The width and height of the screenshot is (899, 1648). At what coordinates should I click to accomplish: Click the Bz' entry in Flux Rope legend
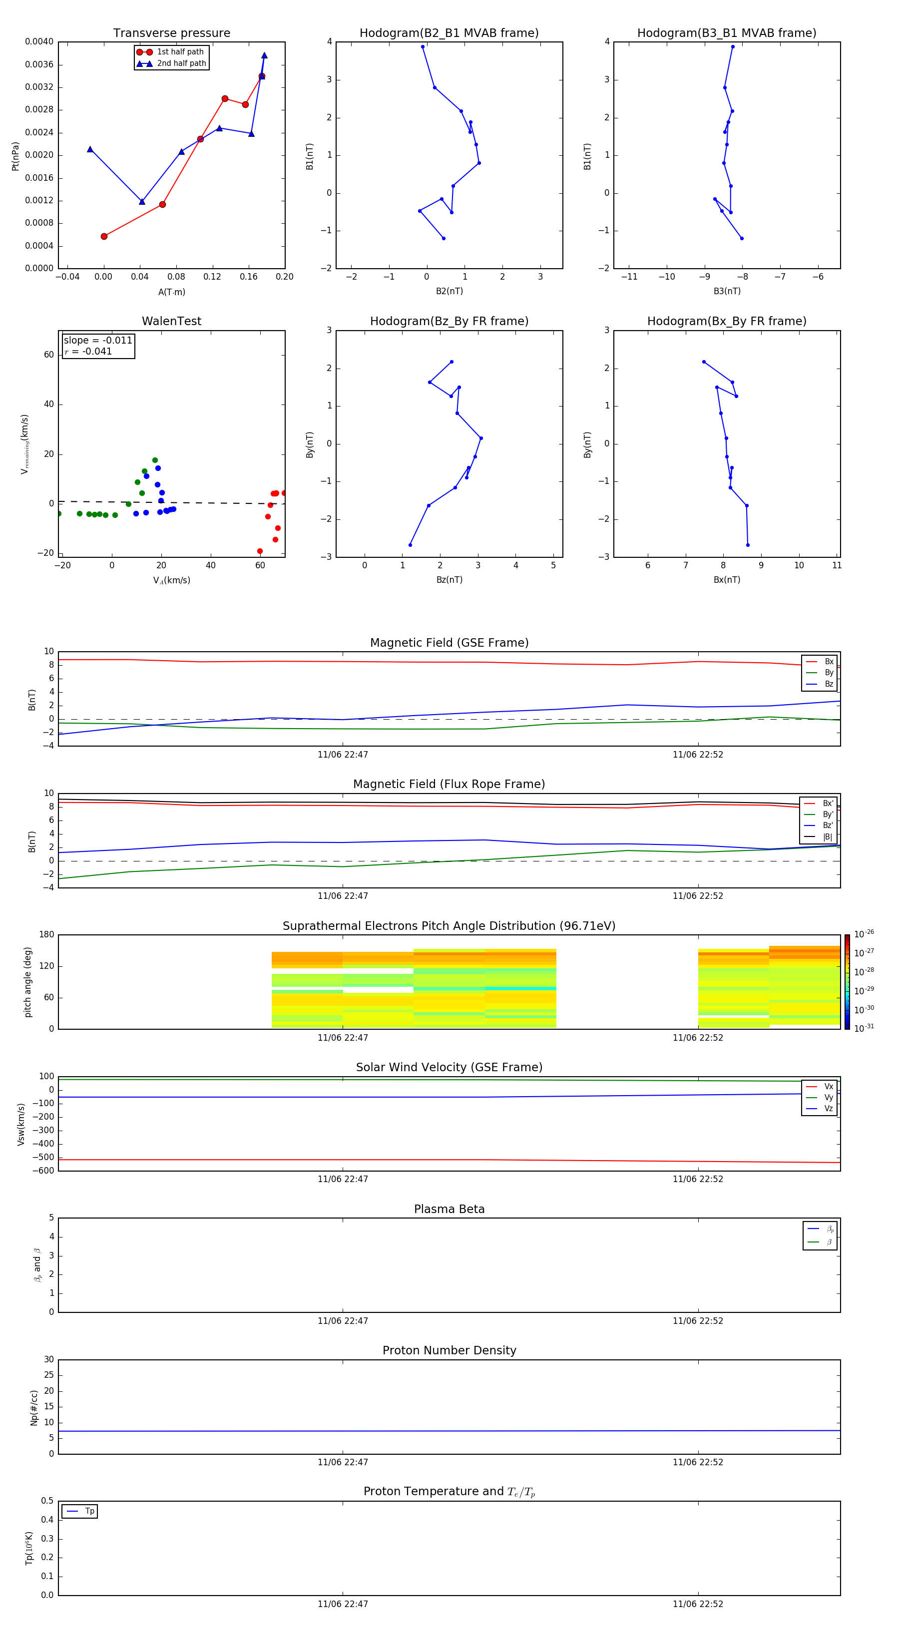[x=819, y=825]
